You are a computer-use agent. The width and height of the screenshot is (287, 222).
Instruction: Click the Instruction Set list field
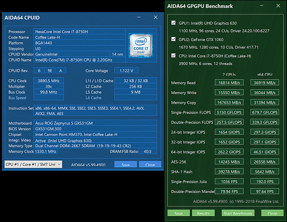click(x=95, y=110)
